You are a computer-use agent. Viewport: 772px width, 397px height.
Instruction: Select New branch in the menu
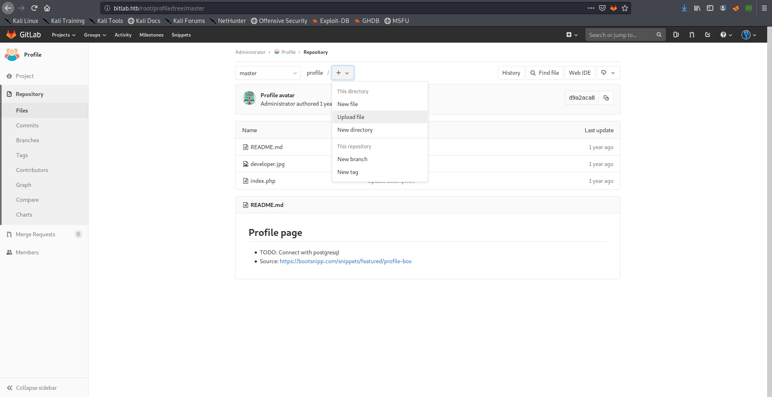click(x=352, y=159)
